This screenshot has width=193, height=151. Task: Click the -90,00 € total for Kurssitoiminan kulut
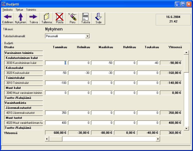point(171,63)
